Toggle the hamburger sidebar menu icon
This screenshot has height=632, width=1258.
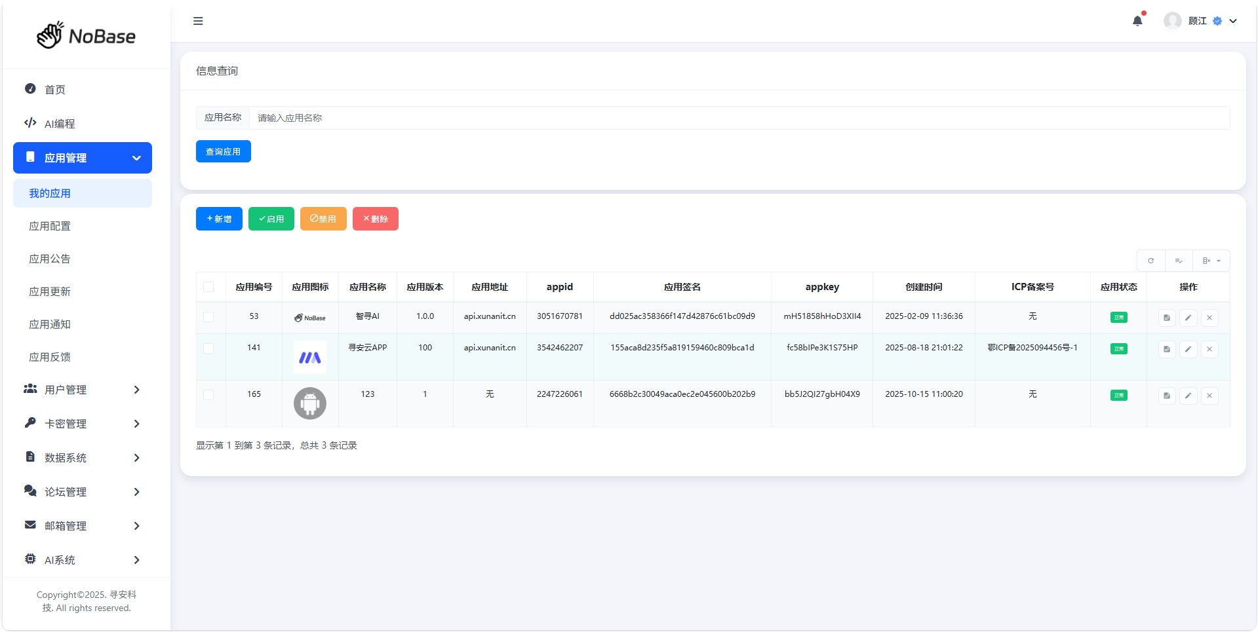pyautogui.click(x=198, y=21)
